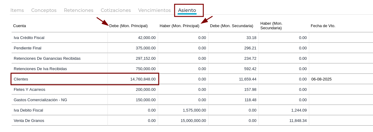Click the Debe (Mon. Secundaria) header
The height and width of the screenshot is (132, 373).
pyautogui.click(x=232, y=26)
